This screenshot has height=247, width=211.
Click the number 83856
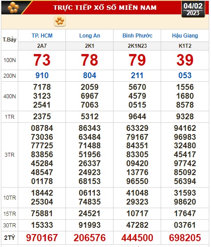[x=42, y=155]
